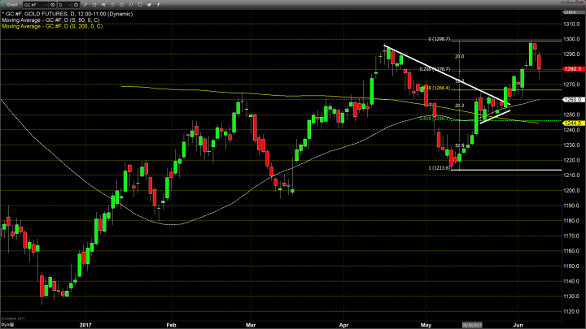The image size is (586, 329).
Task: Click the yellow 1244.5 moving average label
Action: point(573,123)
